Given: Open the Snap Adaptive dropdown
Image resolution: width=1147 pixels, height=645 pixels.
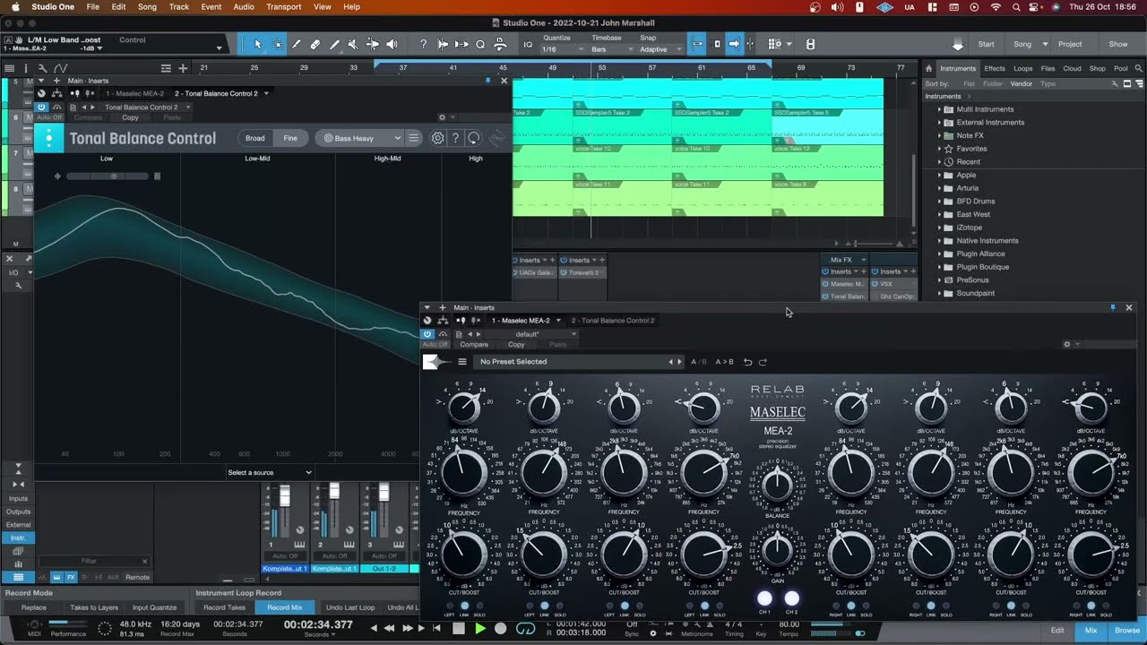Looking at the screenshot, I should [x=660, y=49].
